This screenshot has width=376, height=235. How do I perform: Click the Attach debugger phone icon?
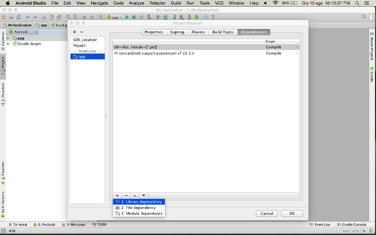[149, 17]
